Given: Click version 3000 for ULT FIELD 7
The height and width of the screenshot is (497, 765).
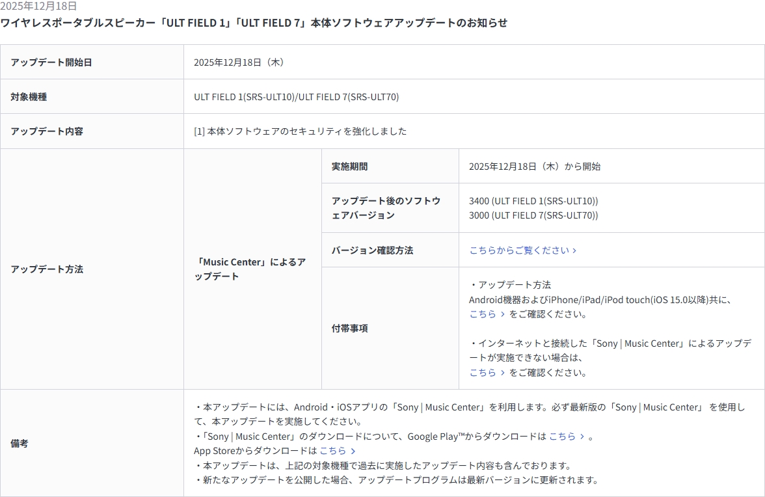Looking at the screenshot, I should point(533,215).
